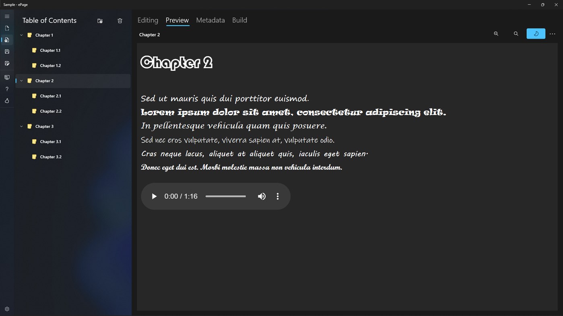The height and width of the screenshot is (316, 563).
Task: Click the Help question mark icon
Action: [x=7, y=89]
